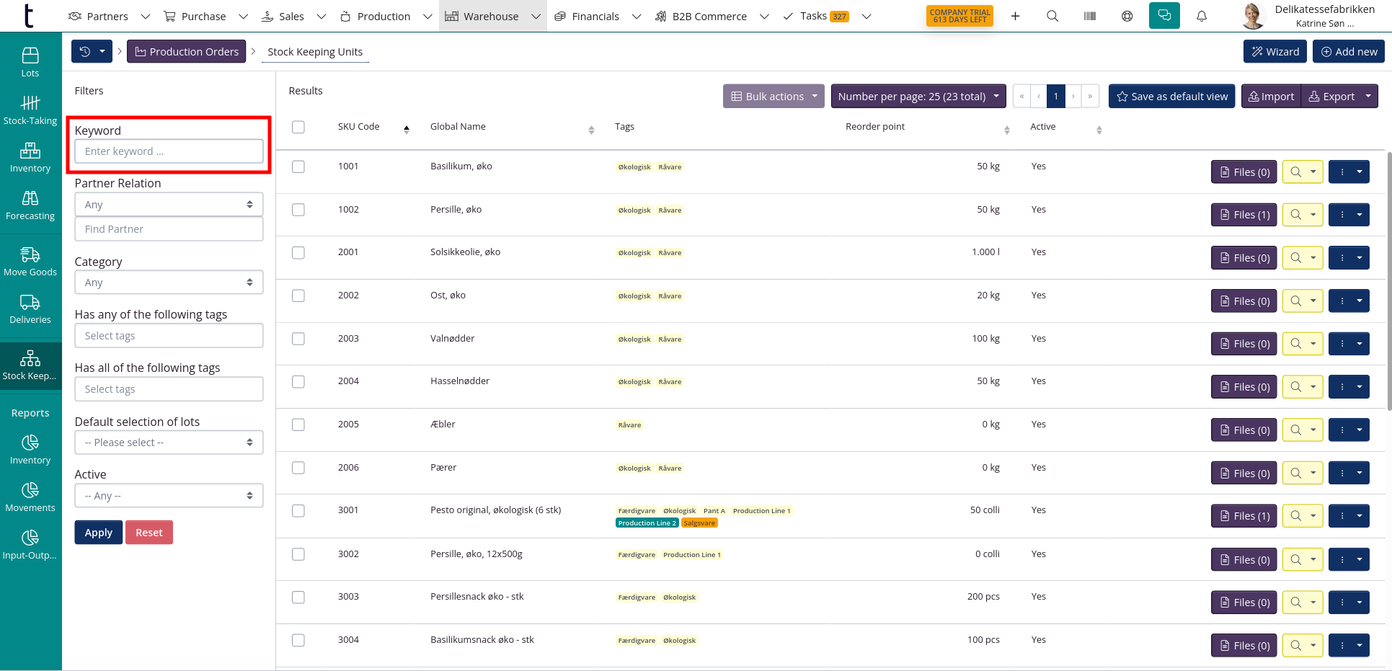Open Deliveries sidebar section

tap(30, 309)
